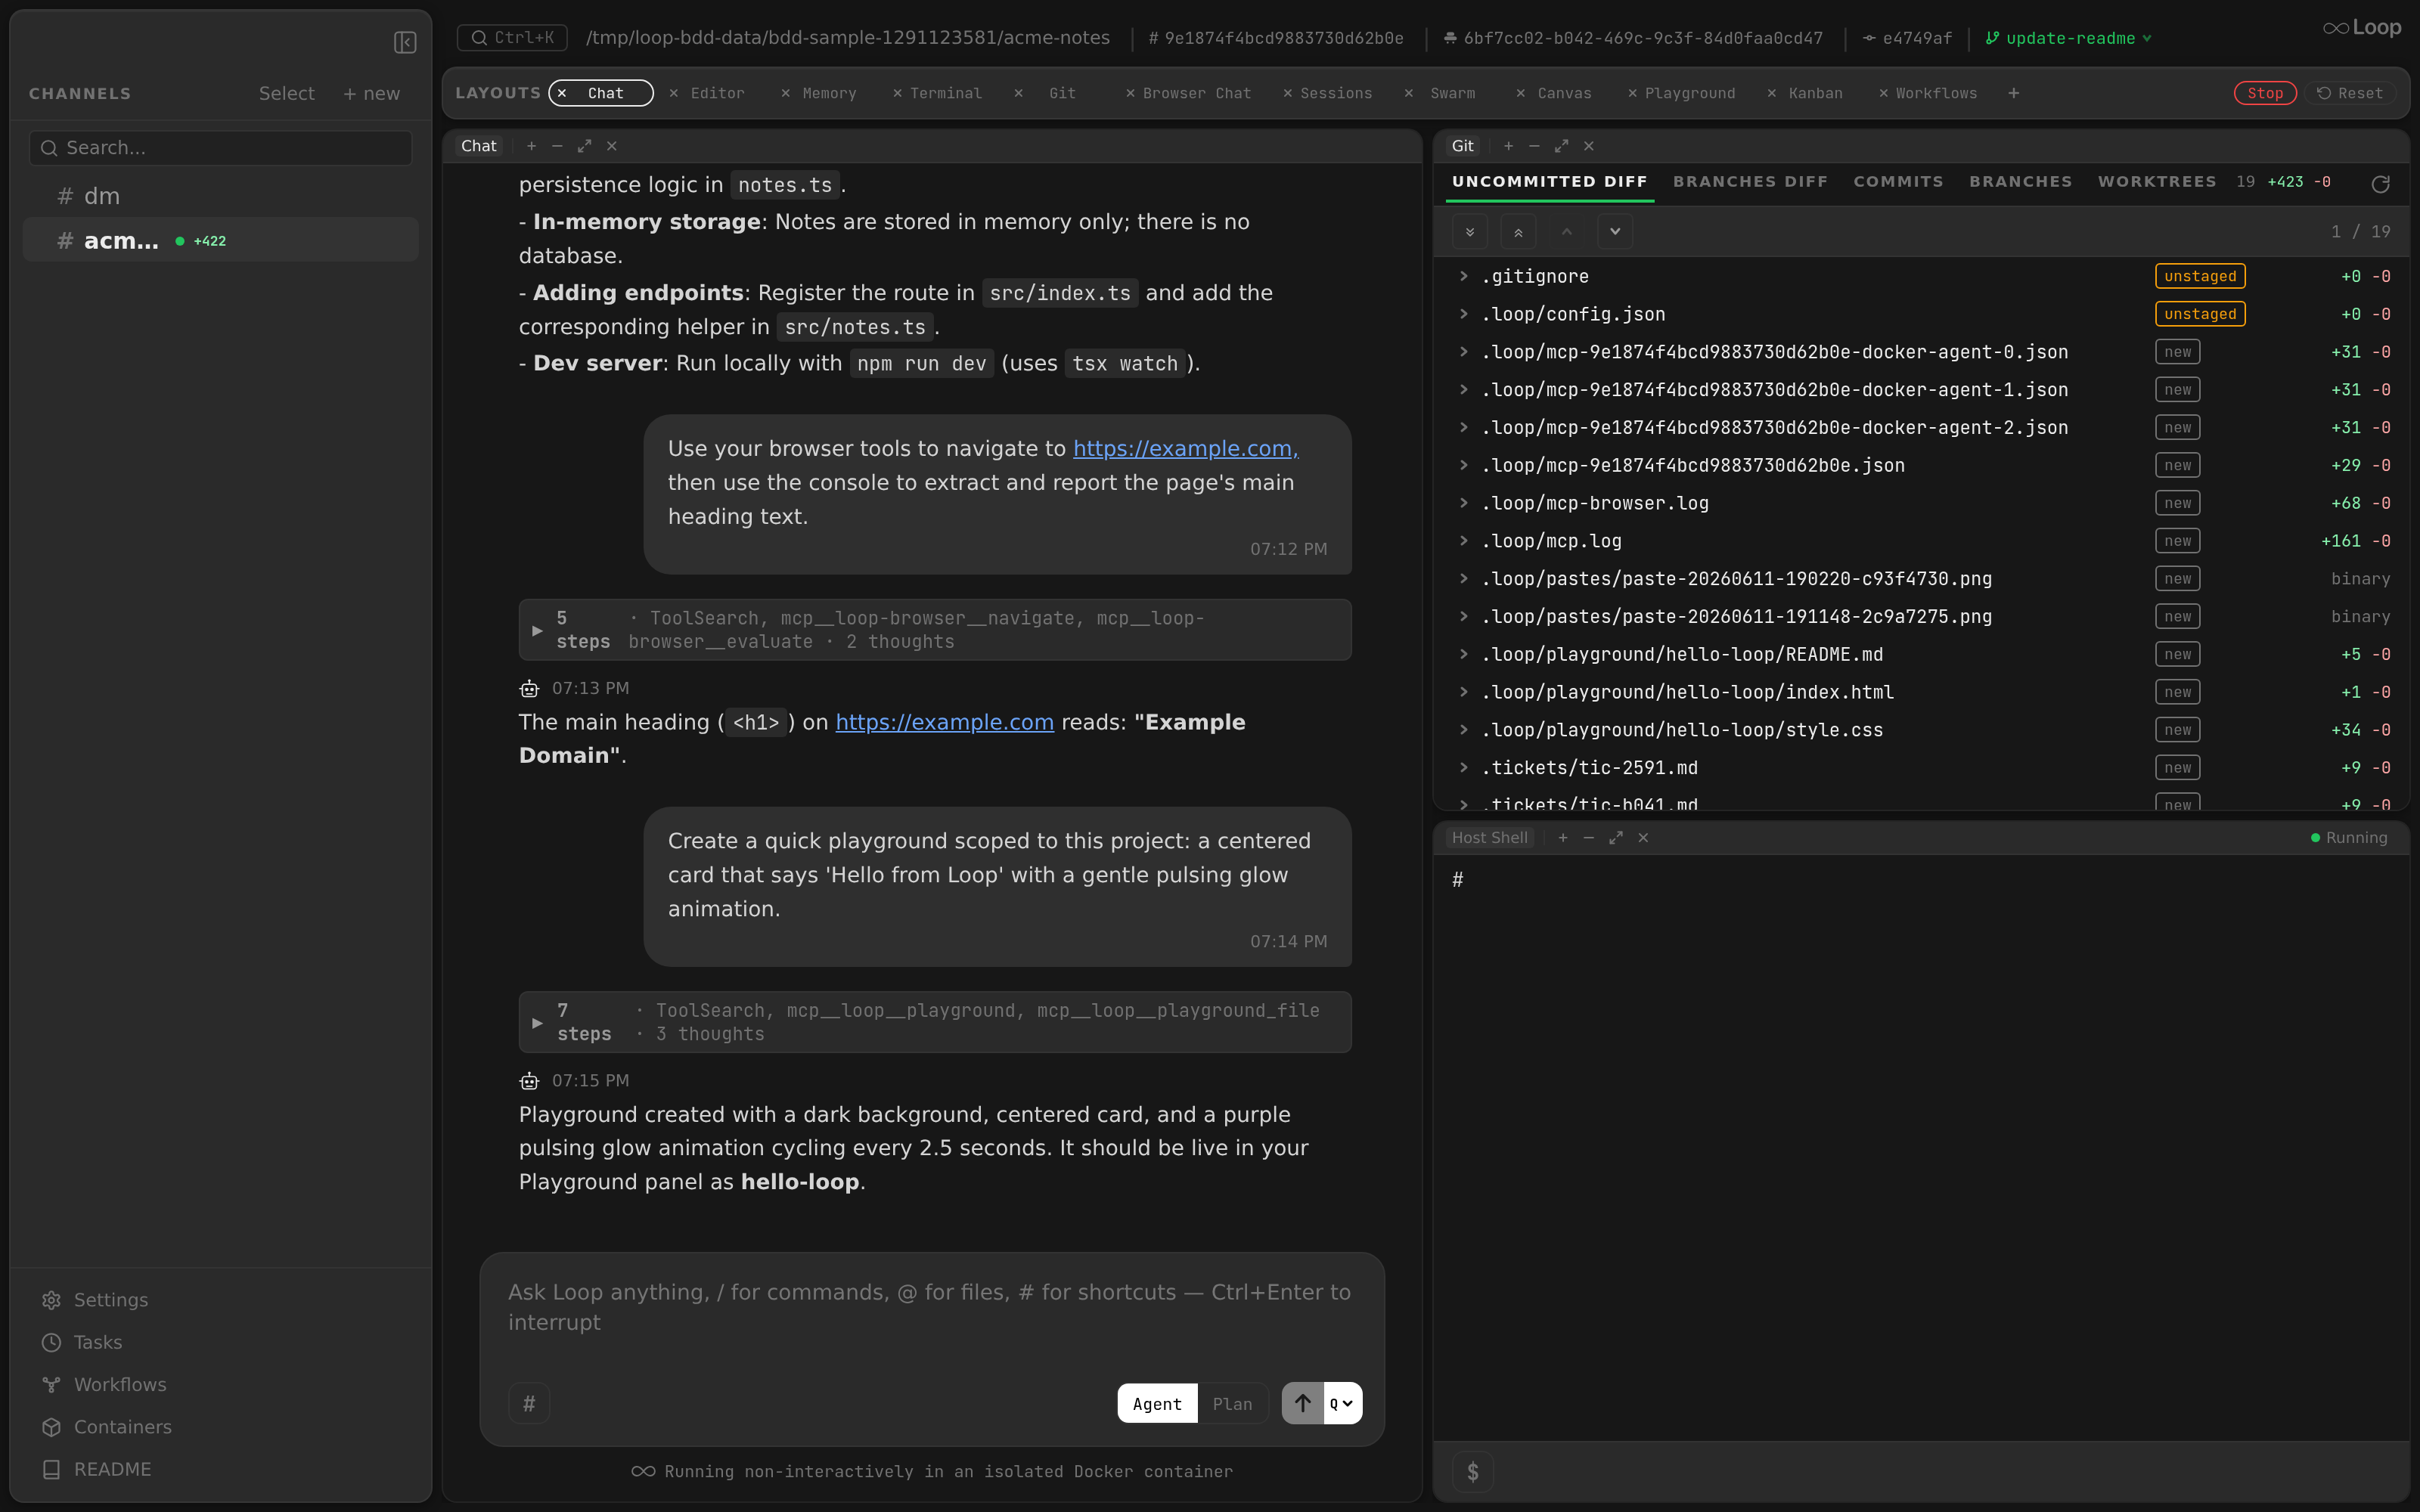Add a pane beside the Git panel
Screen dimensions: 2420x1512
(x=1508, y=146)
